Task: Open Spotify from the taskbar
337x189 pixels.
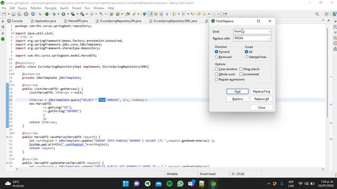Action: click(170, 184)
